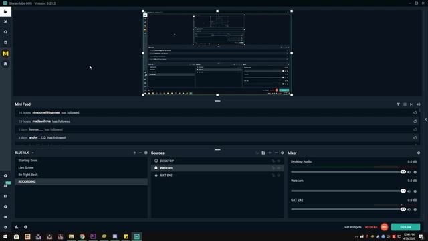Screen dimensions: 428x241
Task: Select the DESKTOP source row
Action: tap(217, 161)
